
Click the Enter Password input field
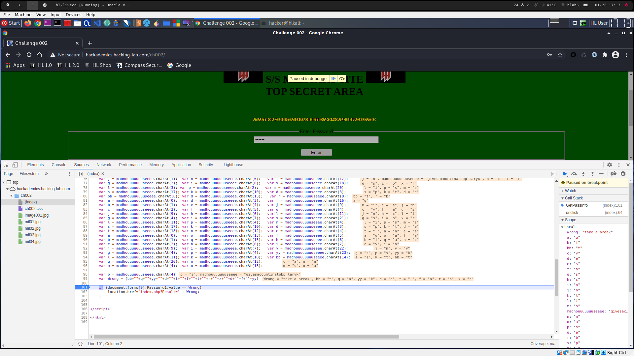pyautogui.click(x=316, y=140)
